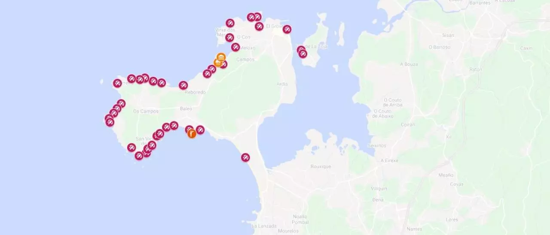Select the lone beach marker near La Lanzada isthmus
The image size is (550, 235).
click(x=245, y=157)
